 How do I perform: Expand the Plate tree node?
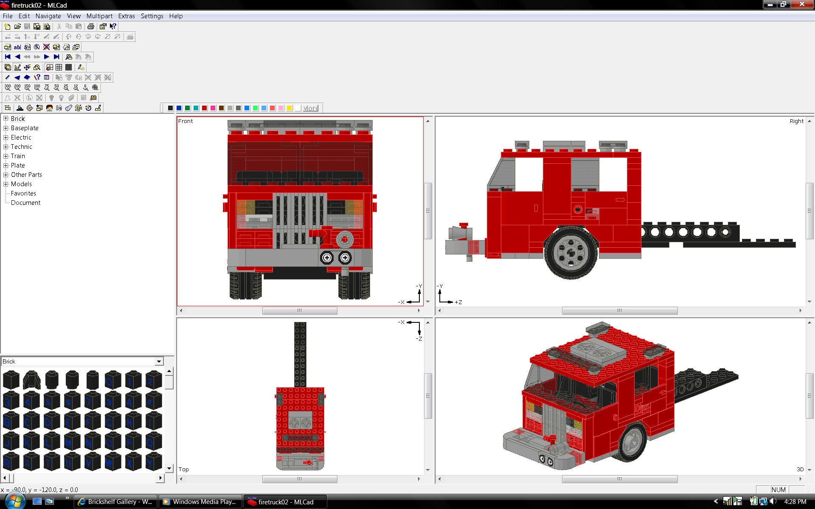point(6,165)
